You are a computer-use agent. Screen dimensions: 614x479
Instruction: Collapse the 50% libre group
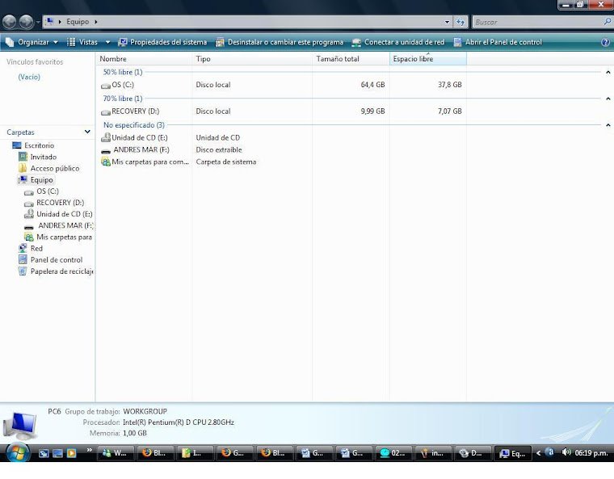[608, 72]
